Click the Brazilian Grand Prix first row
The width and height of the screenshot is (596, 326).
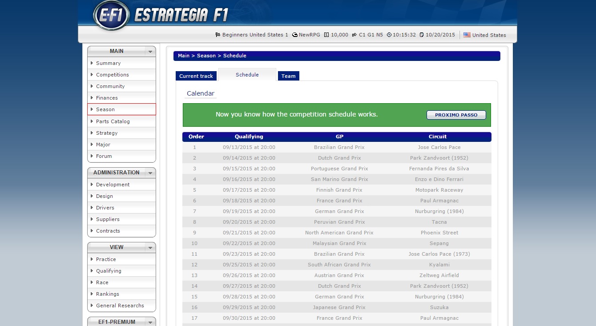pyautogui.click(x=339, y=147)
